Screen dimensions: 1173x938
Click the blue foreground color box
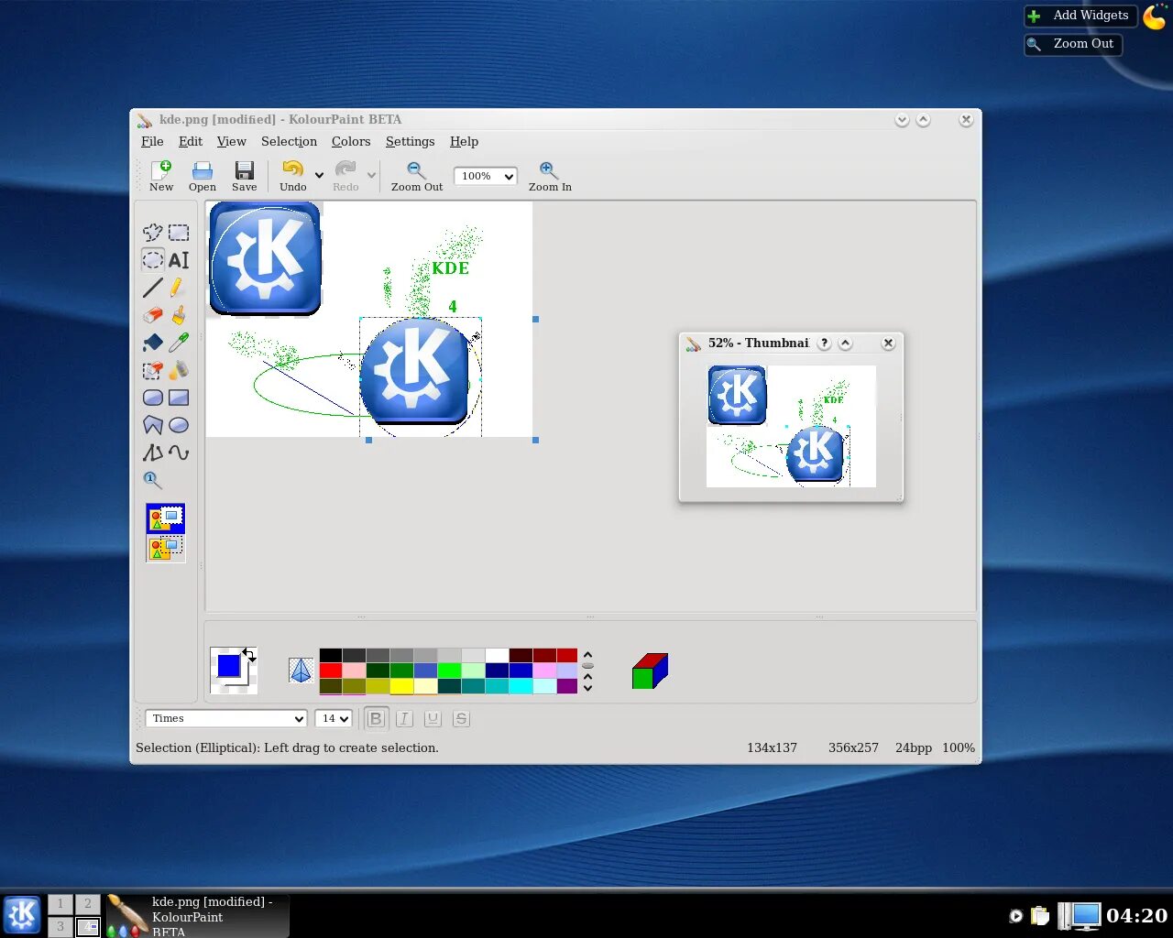228,666
